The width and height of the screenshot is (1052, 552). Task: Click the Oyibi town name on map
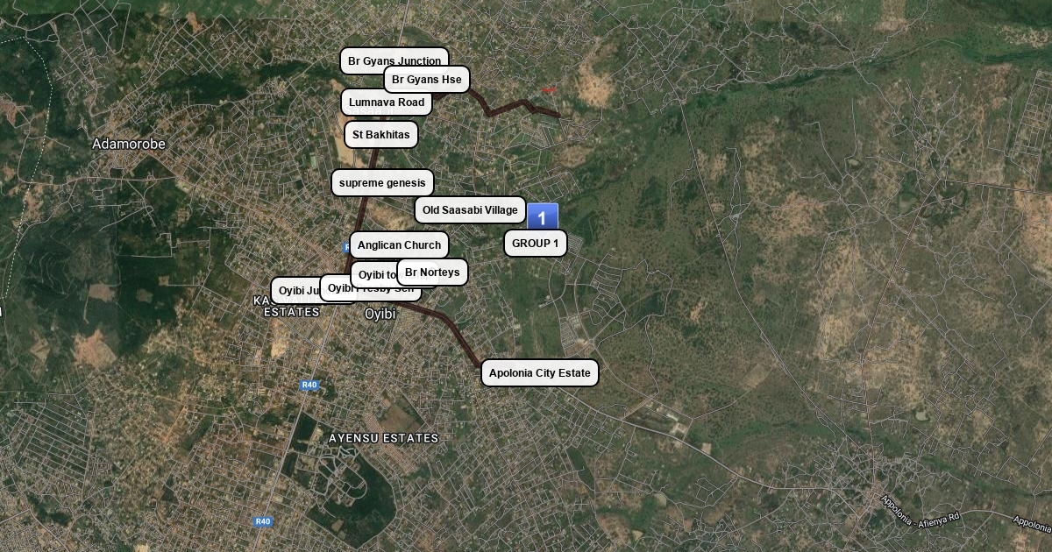coord(380,313)
